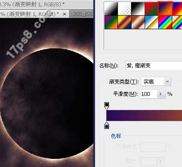Open the 平滑度 slider arrow button
The height and width of the screenshot is (167, 182).
click(x=161, y=94)
